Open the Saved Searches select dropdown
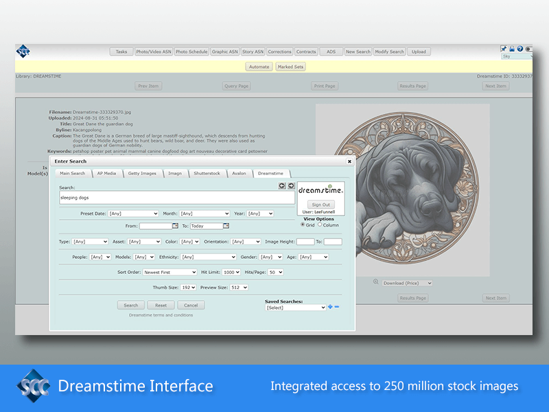 tap(296, 308)
